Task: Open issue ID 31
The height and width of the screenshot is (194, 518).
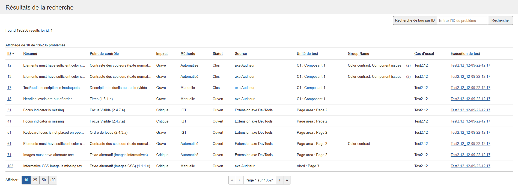Action: (x=9, y=110)
